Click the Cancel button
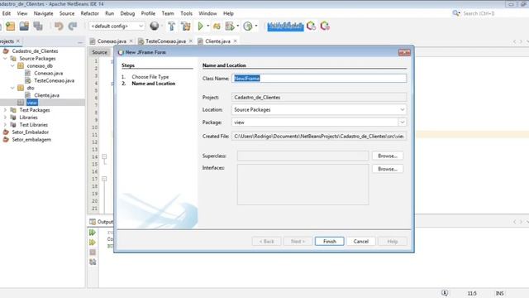Screen dimensions: 529x298 click(x=360, y=241)
